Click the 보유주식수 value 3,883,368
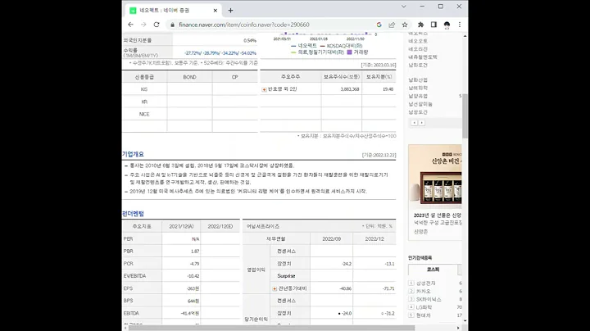590x331 pixels. coord(350,89)
